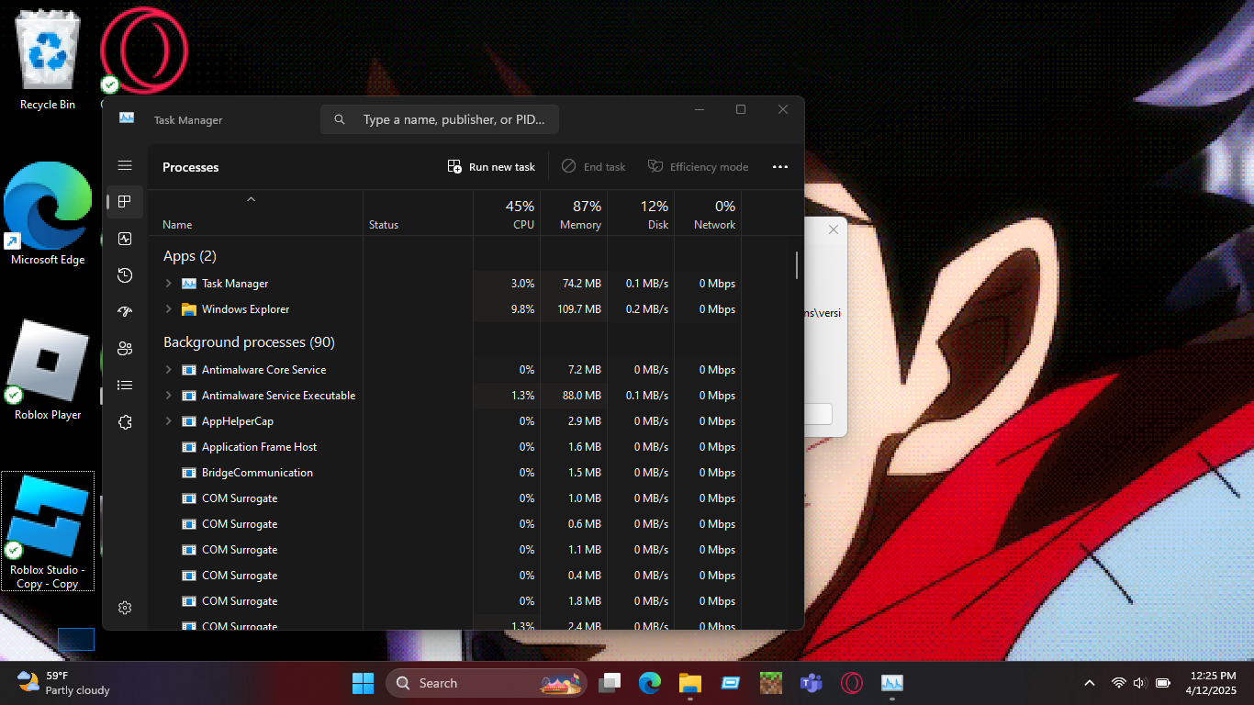Expand the Antimalware Core Service row

[x=168, y=370]
